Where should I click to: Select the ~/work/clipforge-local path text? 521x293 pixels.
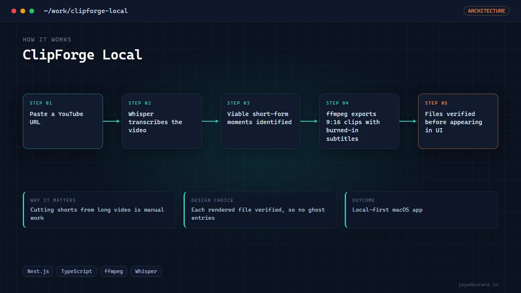pyautogui.click(x=86, y=11)
